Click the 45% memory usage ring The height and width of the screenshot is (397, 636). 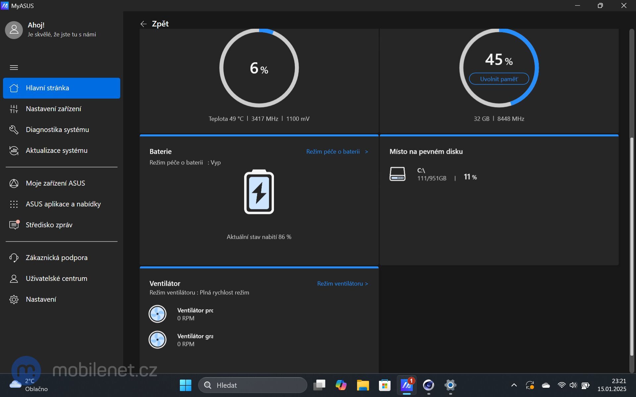[x=498, y=60]
